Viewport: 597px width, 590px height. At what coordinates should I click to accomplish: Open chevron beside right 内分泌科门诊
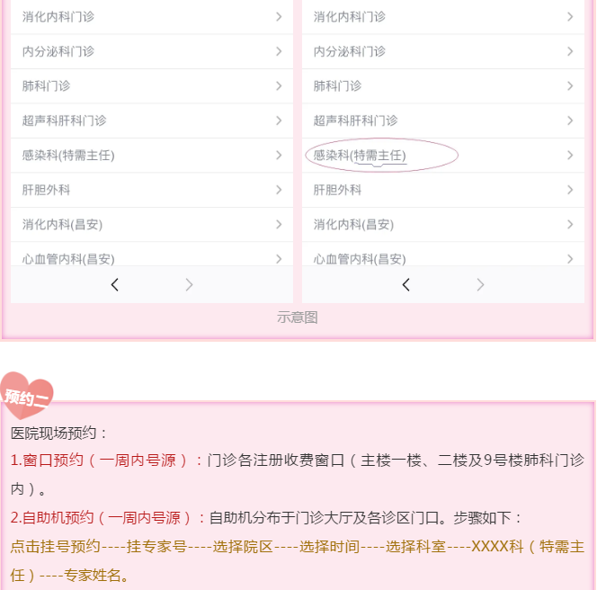tap(570, 51)
